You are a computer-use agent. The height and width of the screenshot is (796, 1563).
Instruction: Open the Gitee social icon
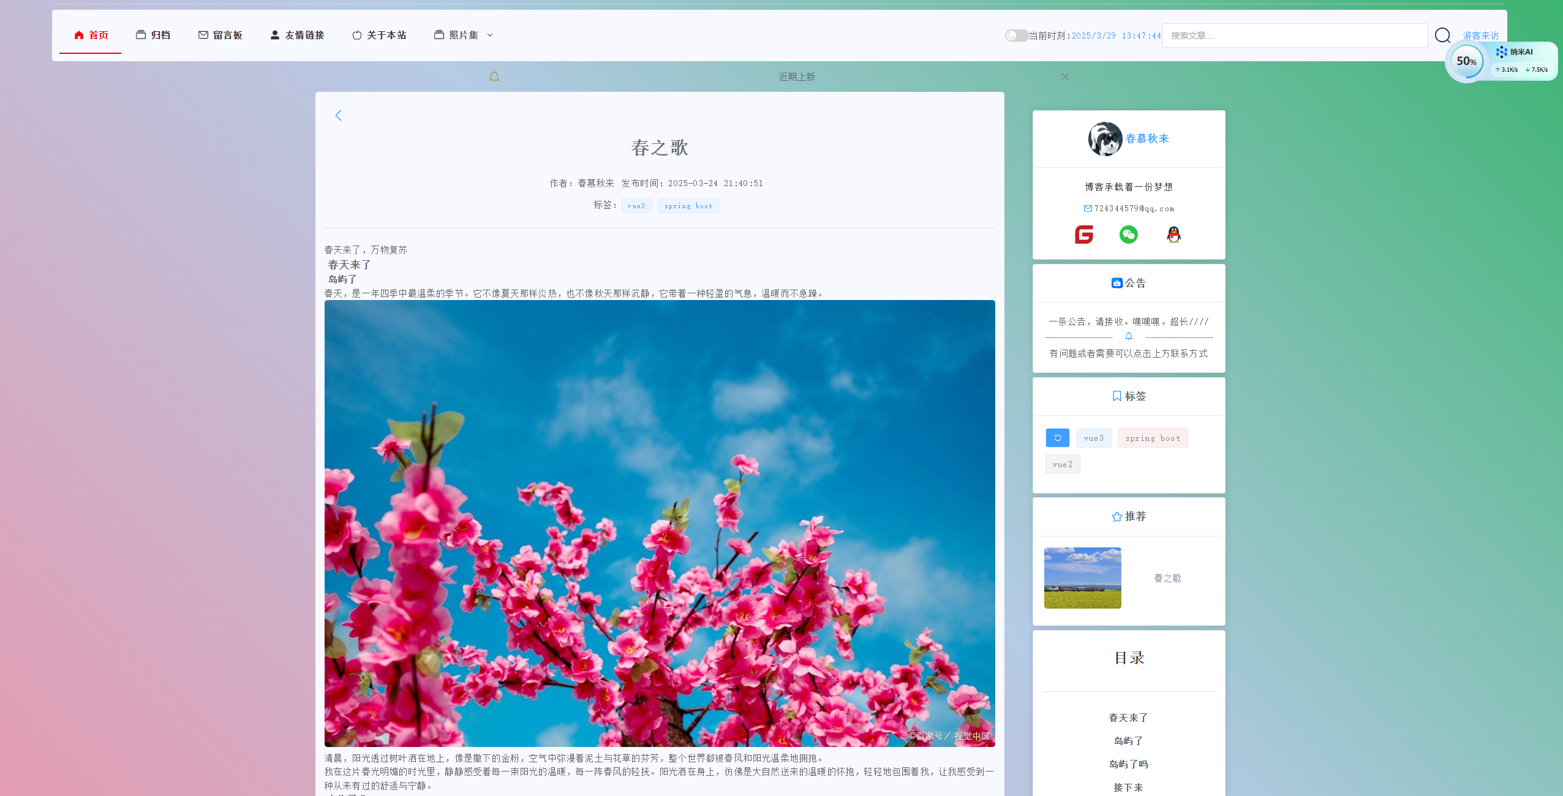[x=1083, y=235]
